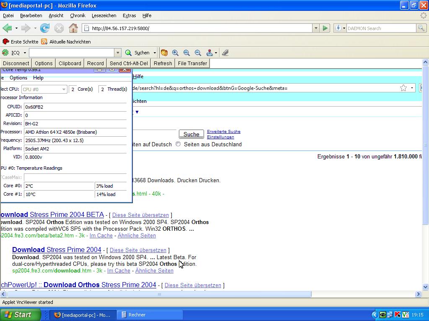Click the Send Ctrl-Alt-Del button
429x321 pixels.
click(129, 63)
